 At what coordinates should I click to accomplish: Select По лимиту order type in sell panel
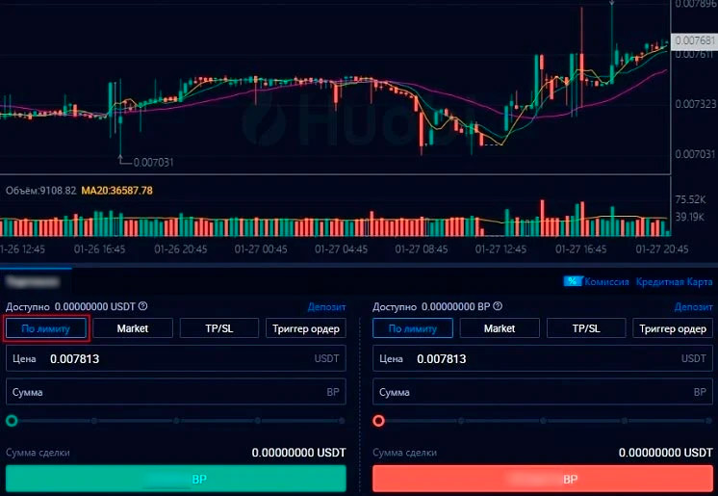412,328
